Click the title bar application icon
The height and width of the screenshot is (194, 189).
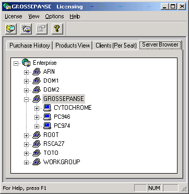[x=7, y=7]
